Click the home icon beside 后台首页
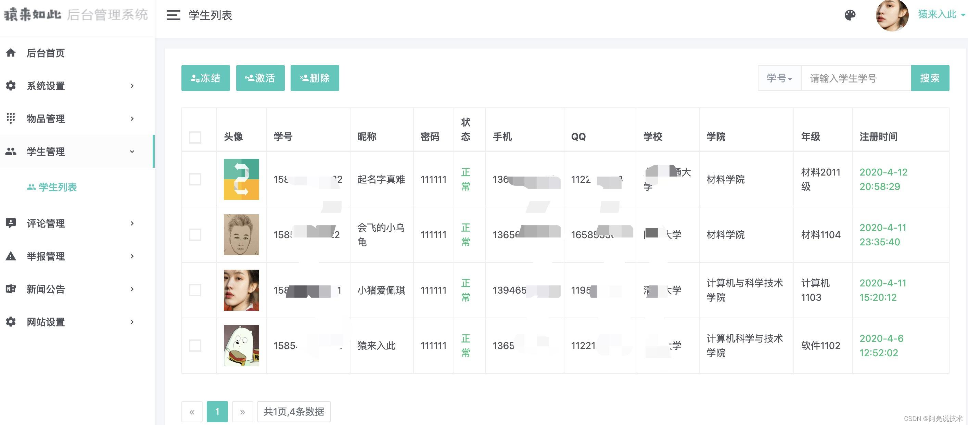 (x=11, y=53)
